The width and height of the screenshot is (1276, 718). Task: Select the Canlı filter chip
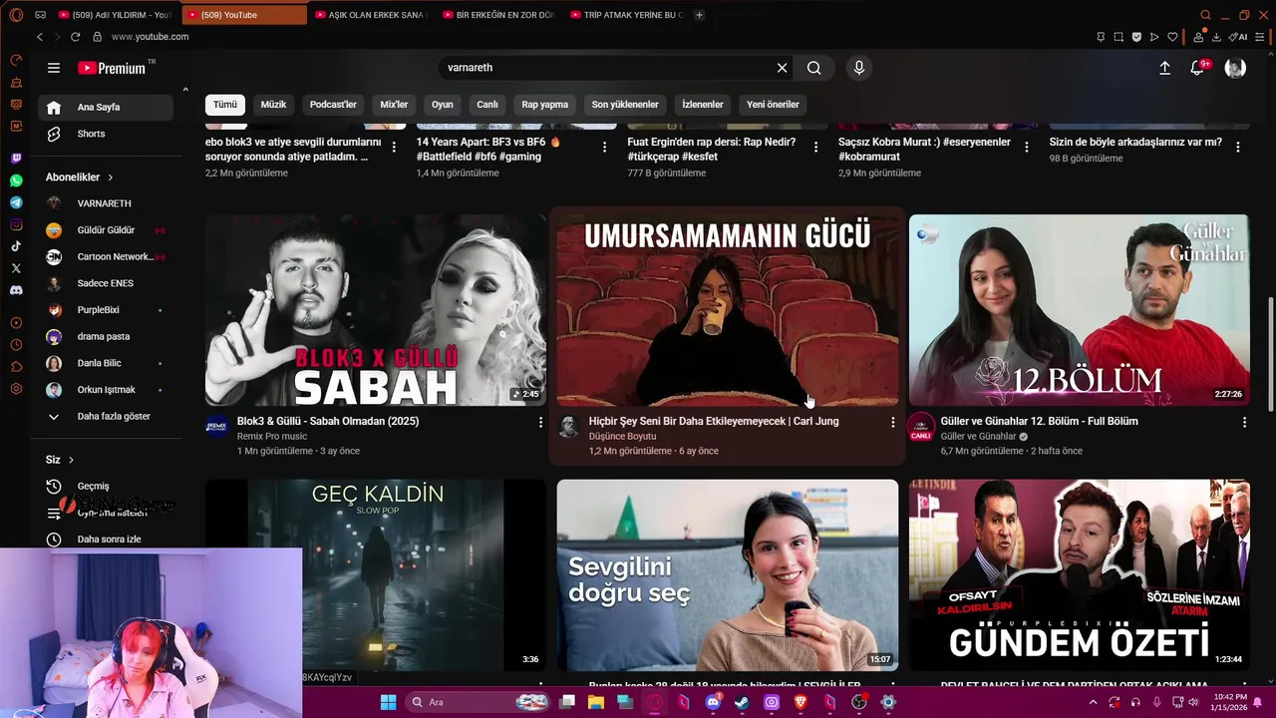click(x=487, y=105)
